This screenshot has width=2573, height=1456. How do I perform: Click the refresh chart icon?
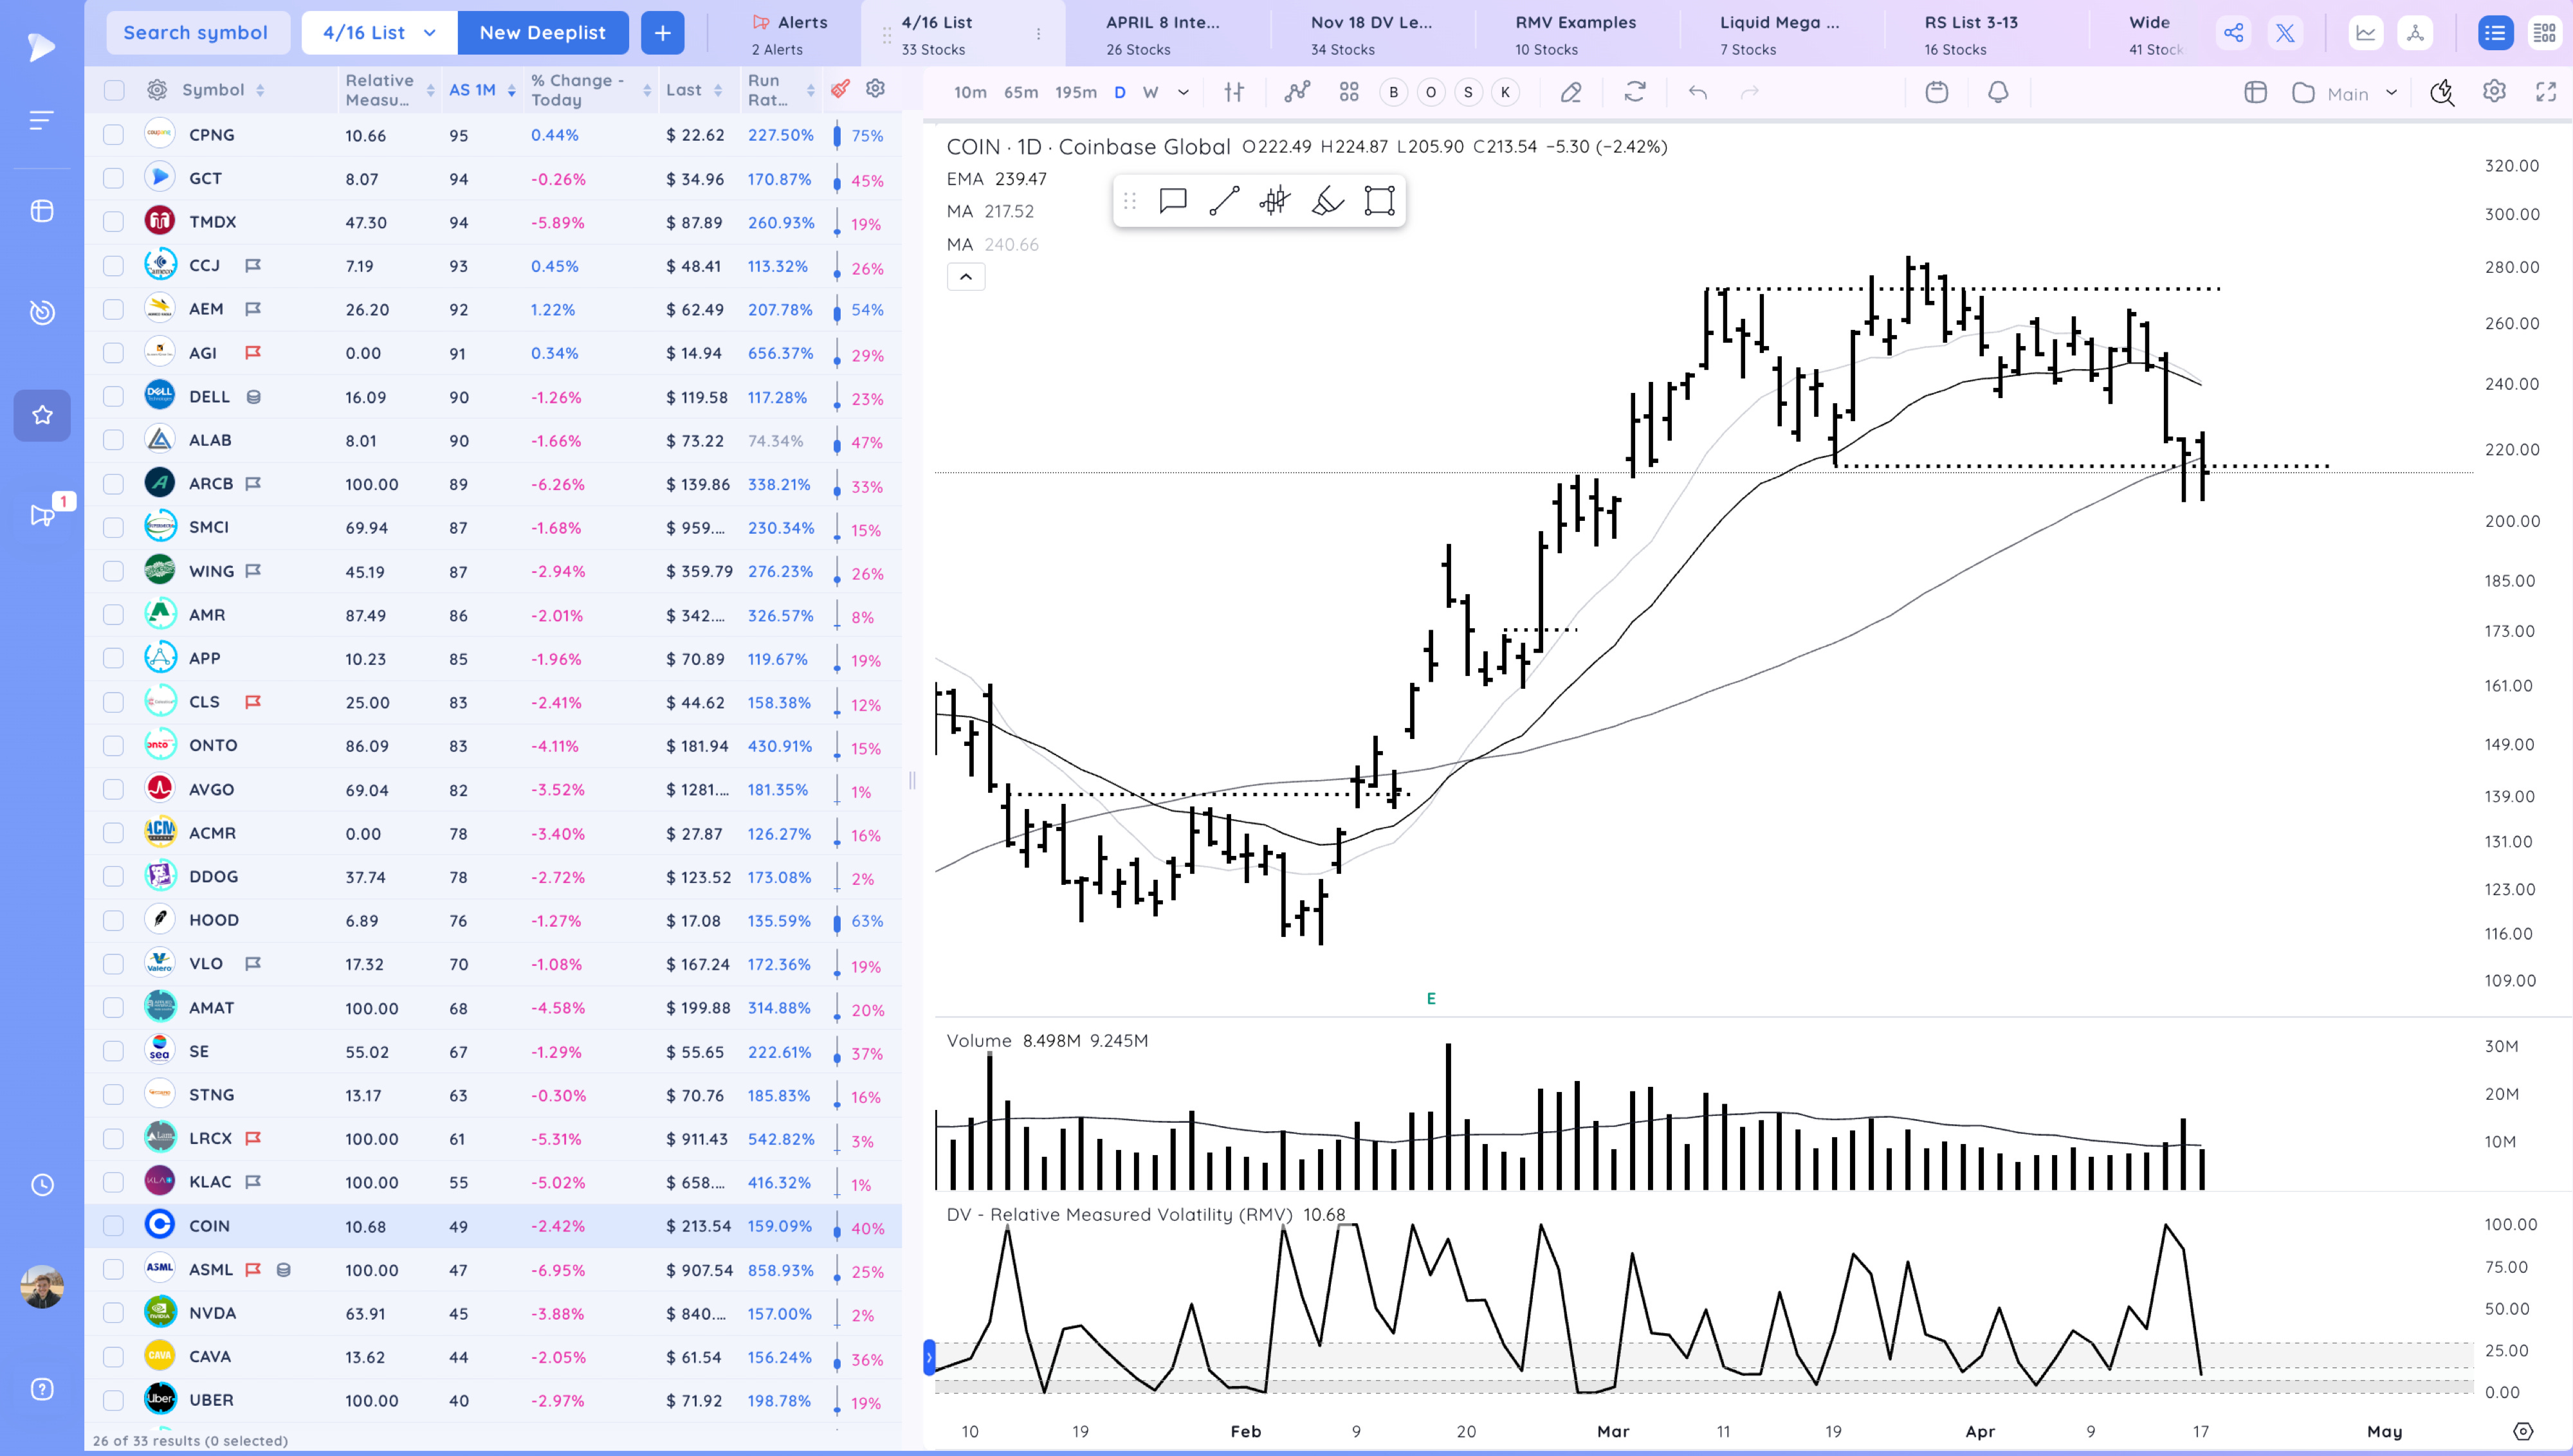point(1635,92)
